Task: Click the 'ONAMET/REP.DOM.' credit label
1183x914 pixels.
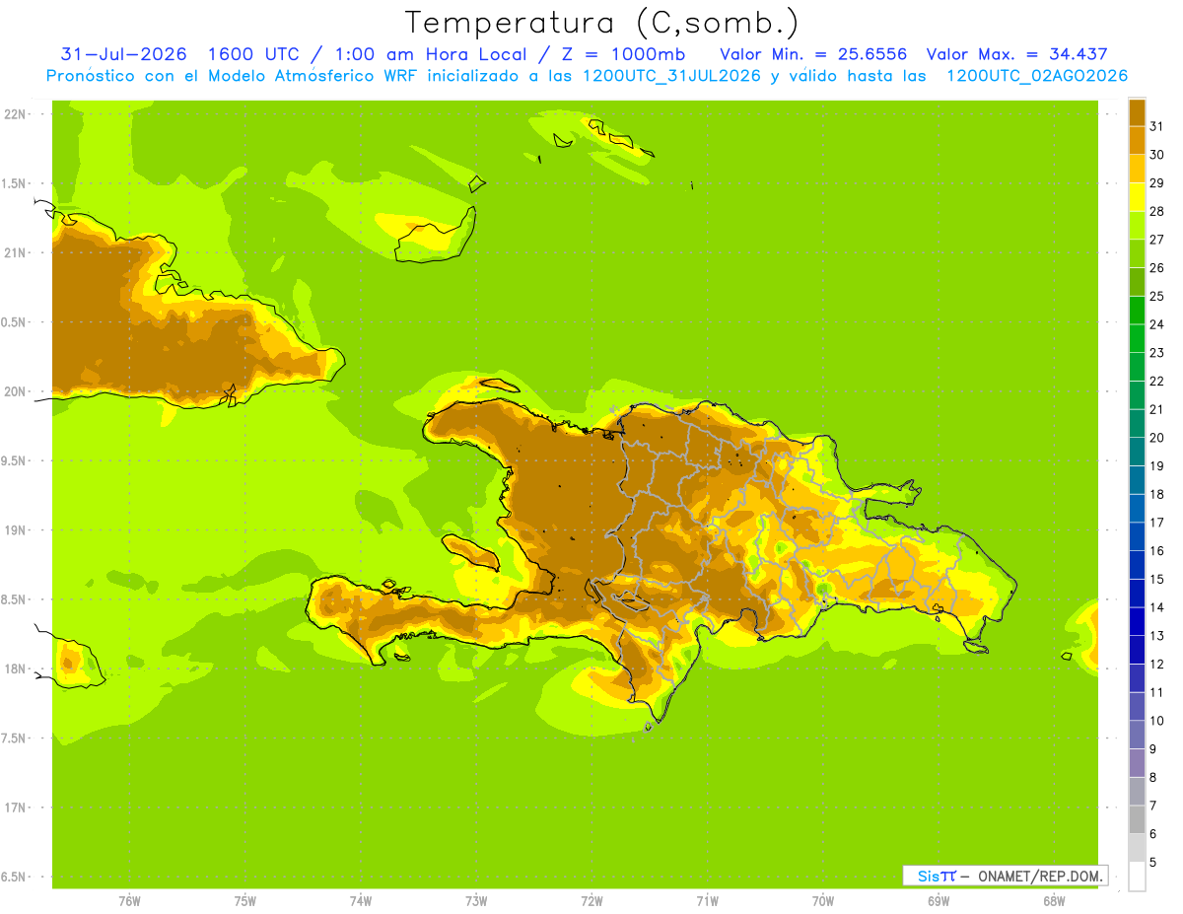Action: coord(1039,876)
